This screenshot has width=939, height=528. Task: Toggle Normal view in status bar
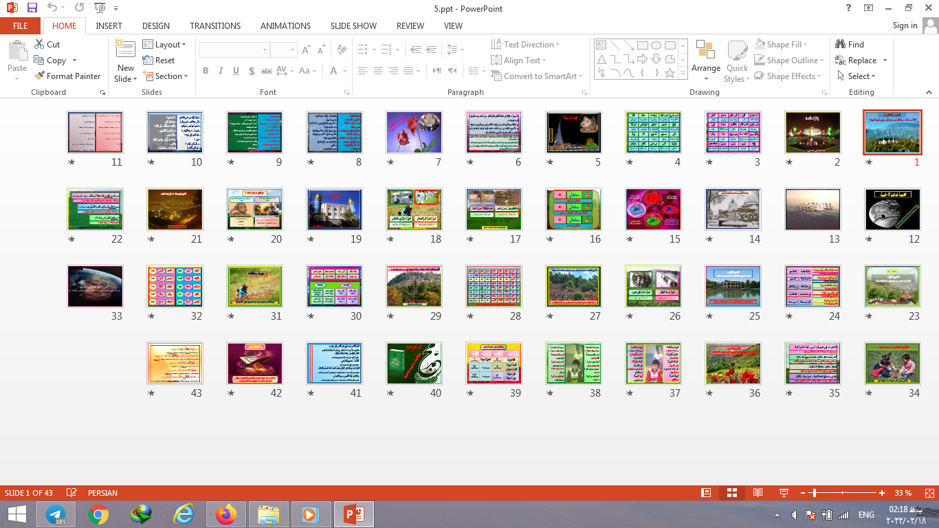coord(706,493)
